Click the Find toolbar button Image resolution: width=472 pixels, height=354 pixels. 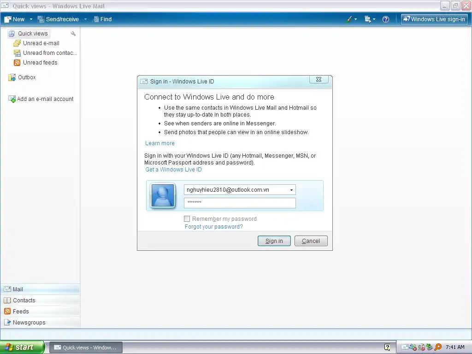coord(102,19)
